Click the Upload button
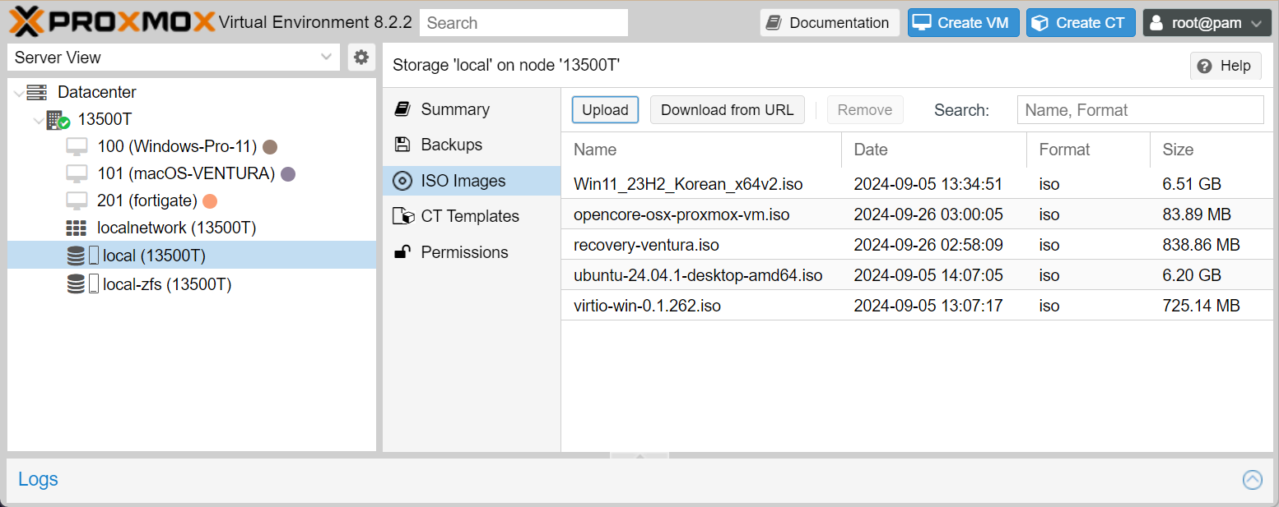The width and height of the screenshot is (1279, 507). [605, 110]
